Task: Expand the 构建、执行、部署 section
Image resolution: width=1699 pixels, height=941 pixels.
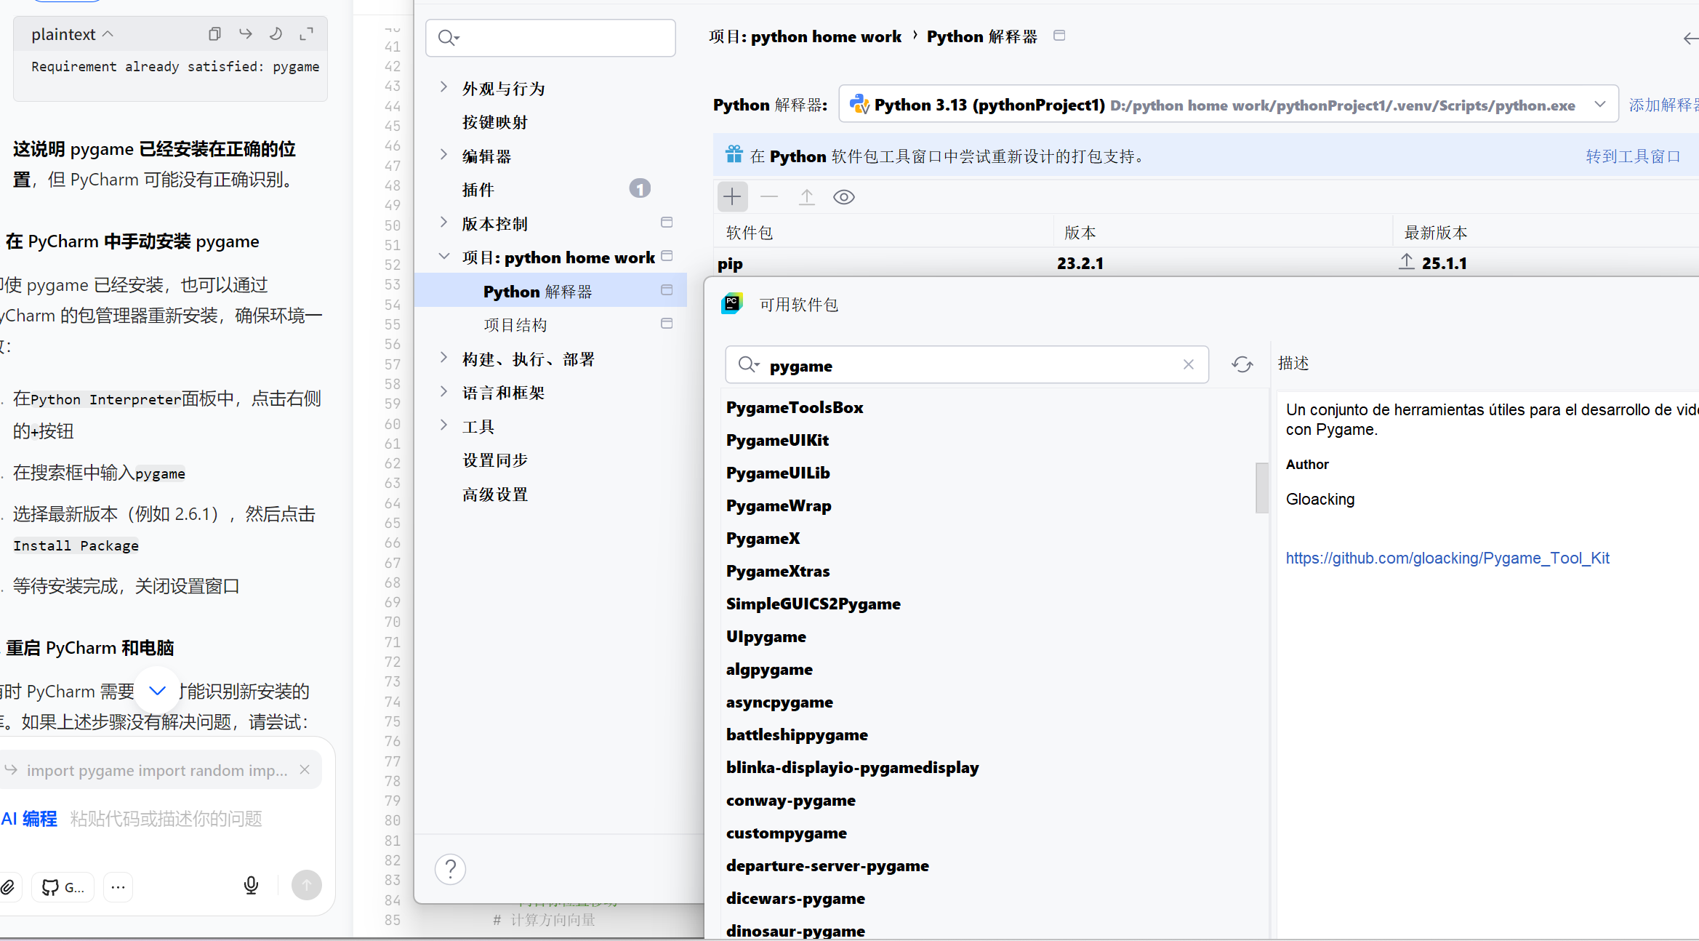Action: (443, 358)
